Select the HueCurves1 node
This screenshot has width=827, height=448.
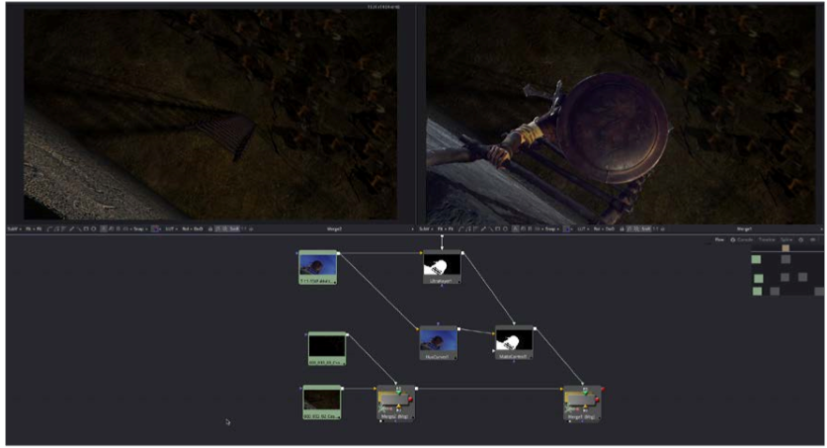point(438,342)
